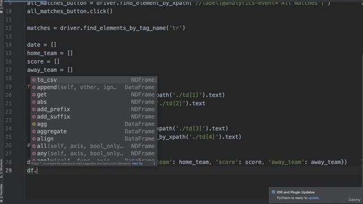Screen dimensions: 363x204
Task: Click the './td[2]' string on line 21
Action: 172,103
